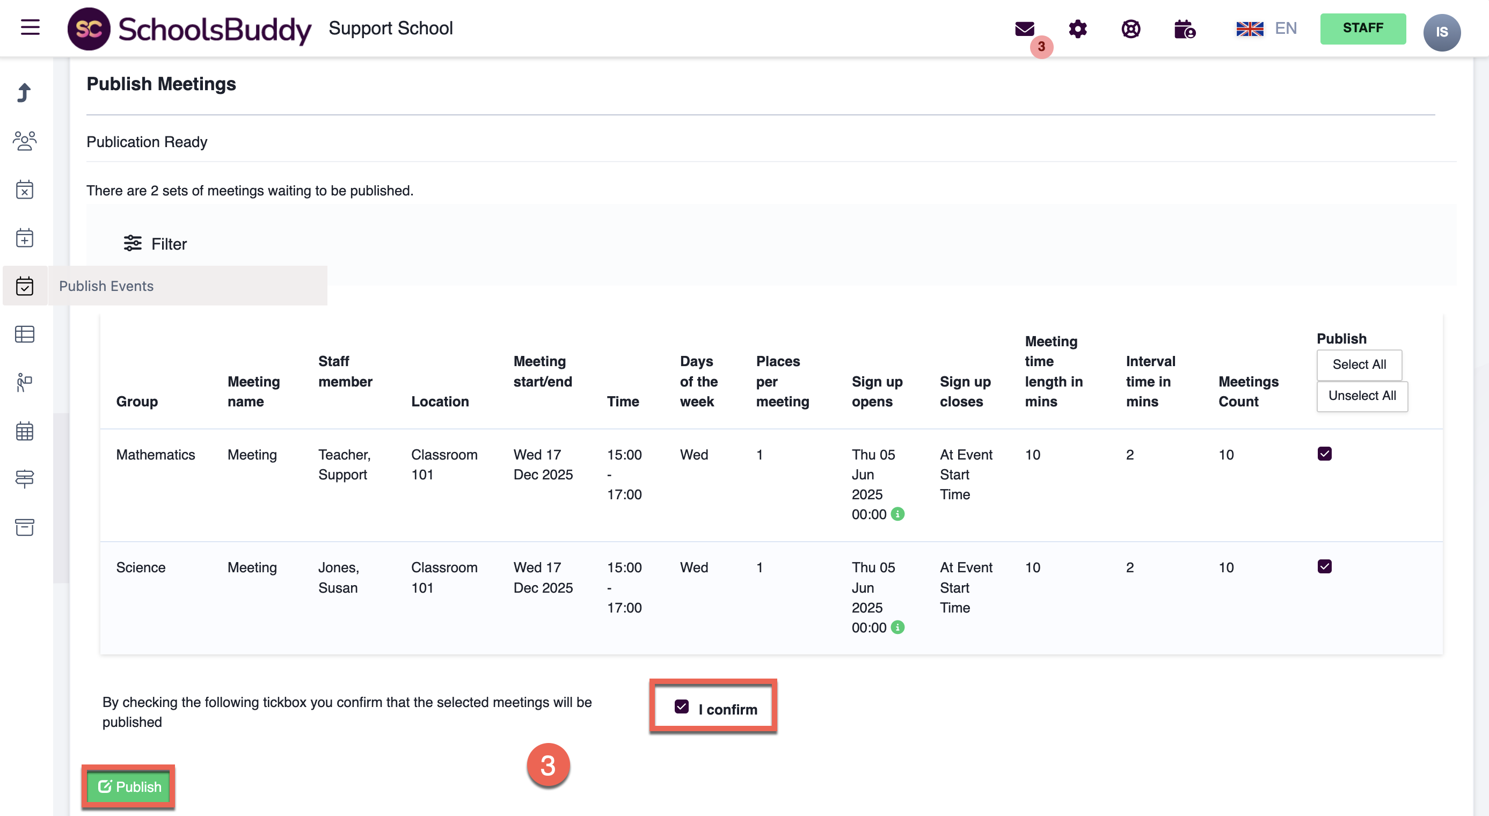The height and width of the screenshot is (816, 1489).
Task: Toggle the I confirm checkbox
Action: 682,707
